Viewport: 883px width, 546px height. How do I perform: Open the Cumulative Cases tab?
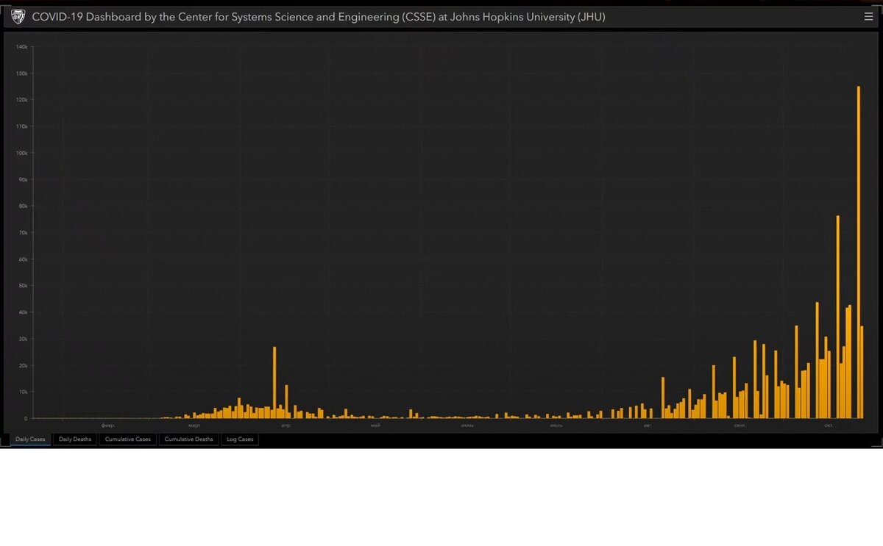click(127, 439)
